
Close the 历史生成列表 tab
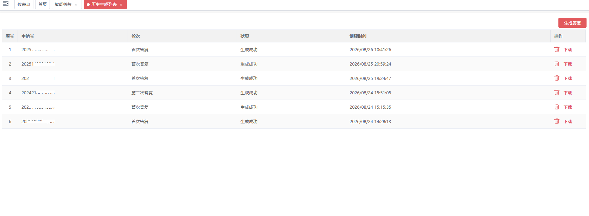pyautogui.click(x=121, y=5)
